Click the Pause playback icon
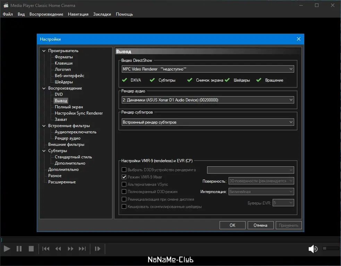This screenshot has width=341, height=266. coord(19,249)
